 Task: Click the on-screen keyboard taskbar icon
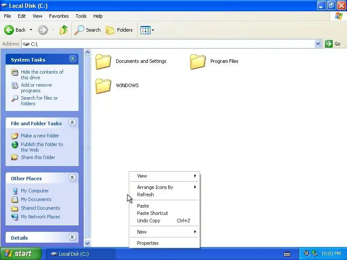click(287, 254)
